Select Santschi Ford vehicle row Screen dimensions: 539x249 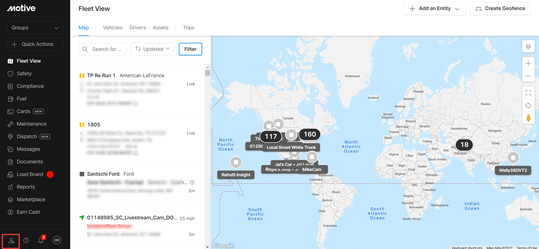coord(137,184)
